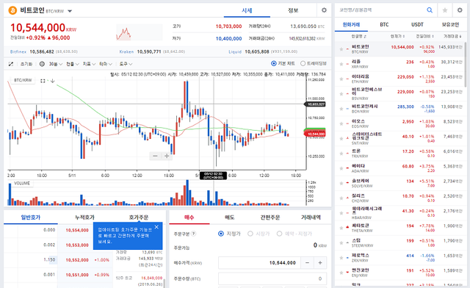Favorite the 비트코인 BTC/KRW row star
Viewport: 470px width, 288px height.
tap(341, 49)
